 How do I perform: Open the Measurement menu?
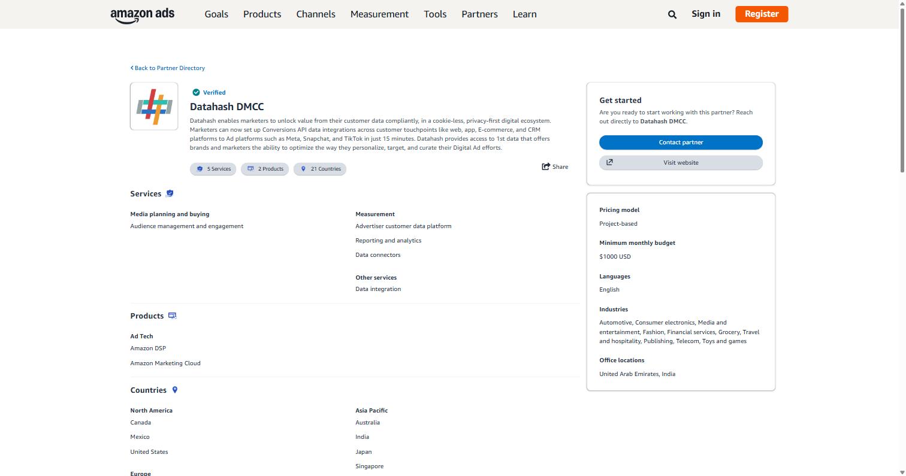(379, 14)
